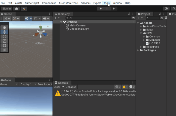Open the Asset Store Tools menu

(x=68, y=3)
